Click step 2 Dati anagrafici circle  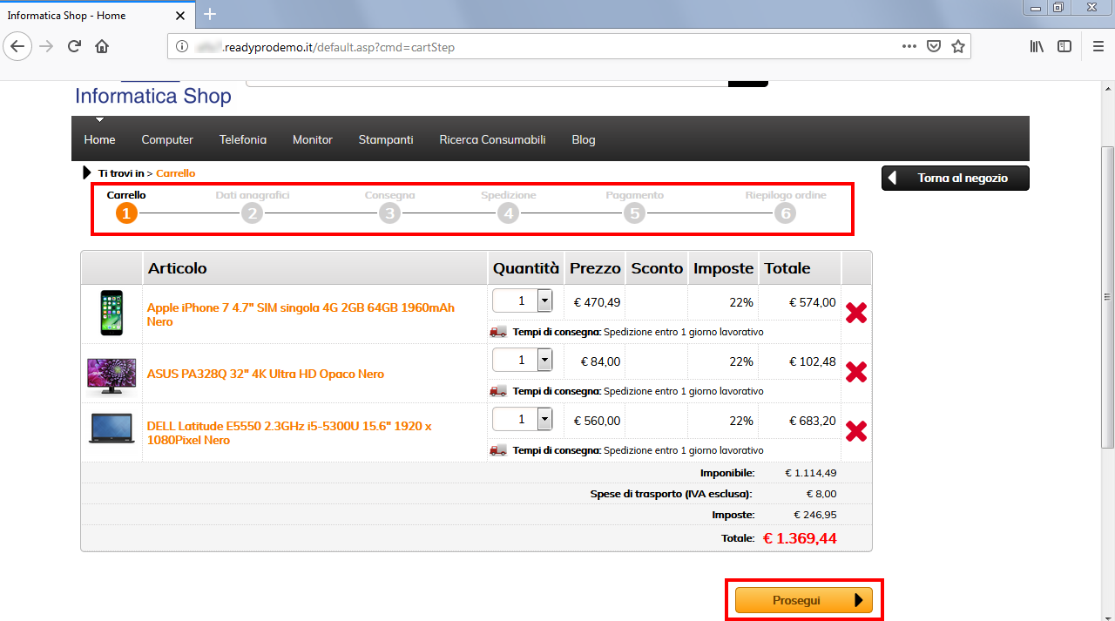coord(252,213)
